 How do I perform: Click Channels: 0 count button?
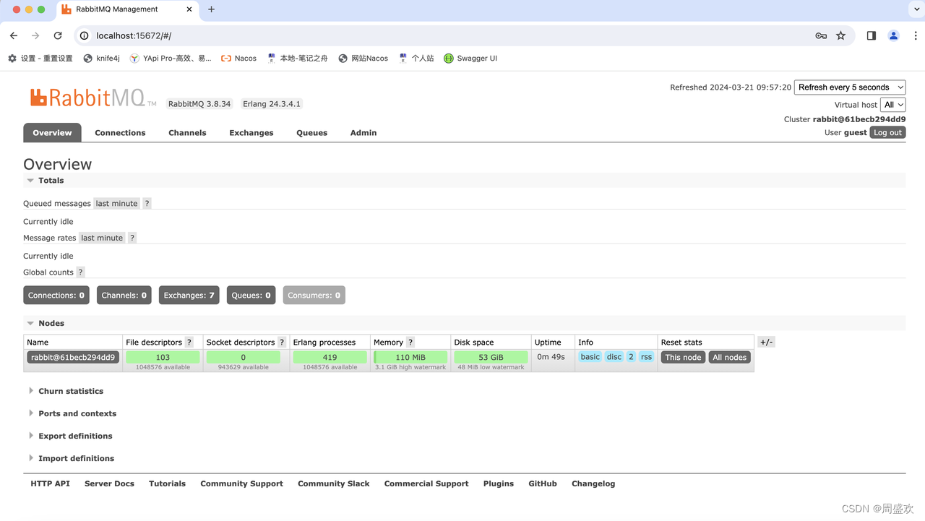(x=124, y=296)
